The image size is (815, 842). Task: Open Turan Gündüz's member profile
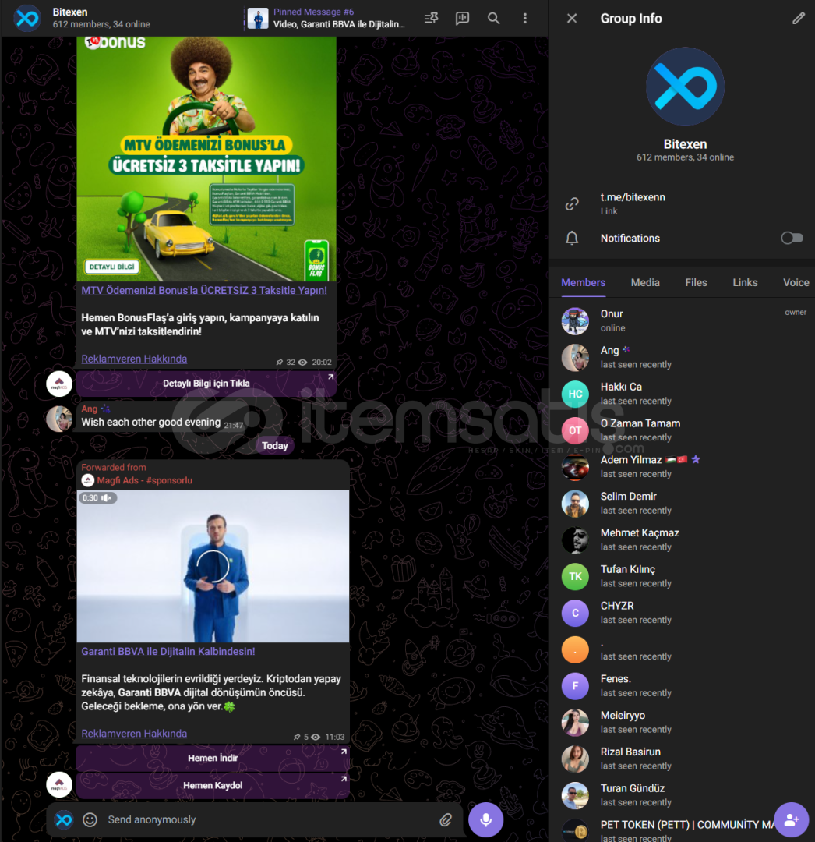683,795
